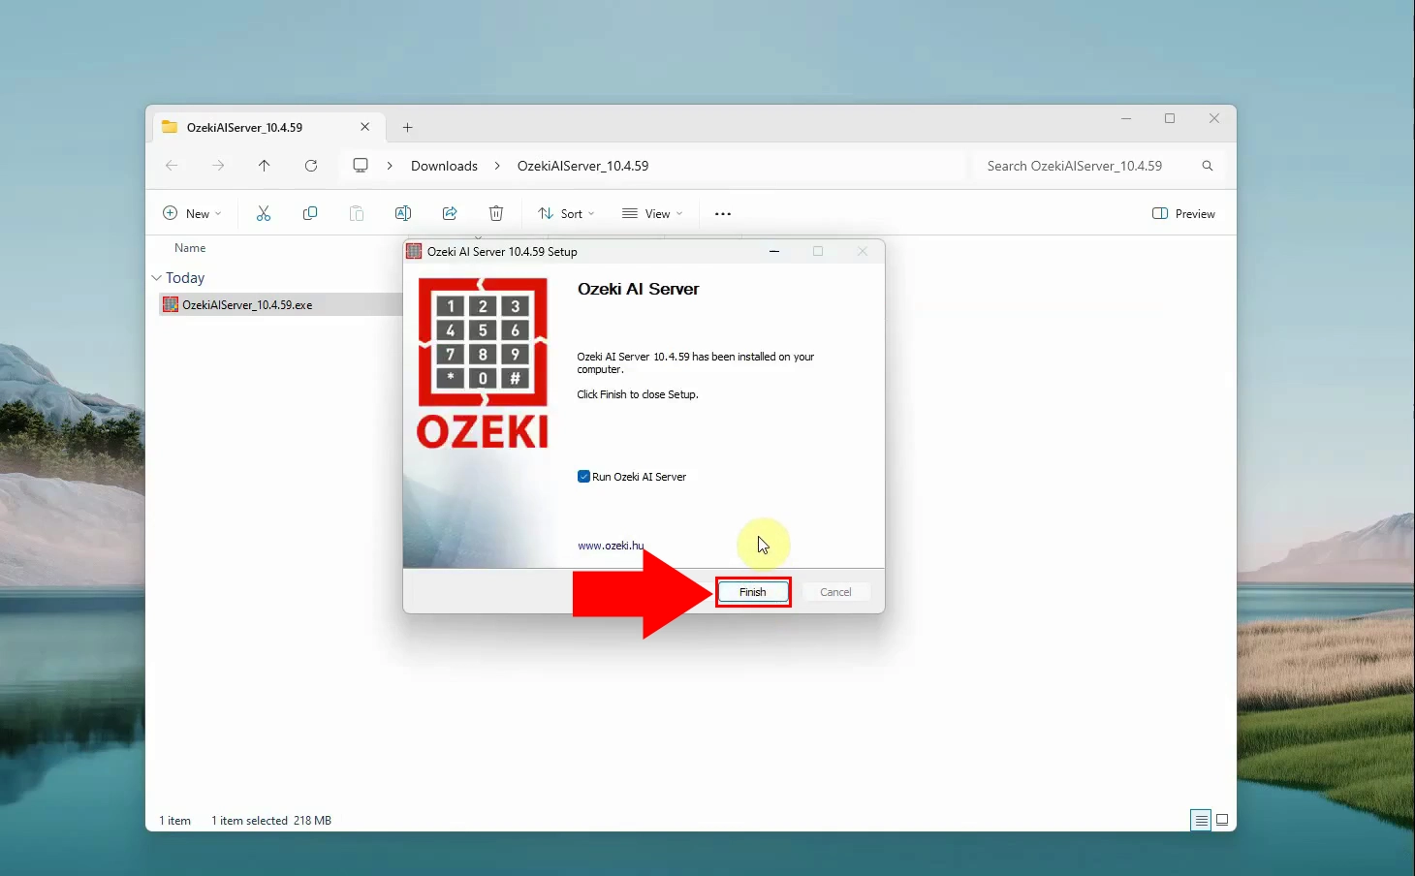Click the Cut scissors icon
Image resolution: width=1415 pixels, height=876 pixels.
264,213
